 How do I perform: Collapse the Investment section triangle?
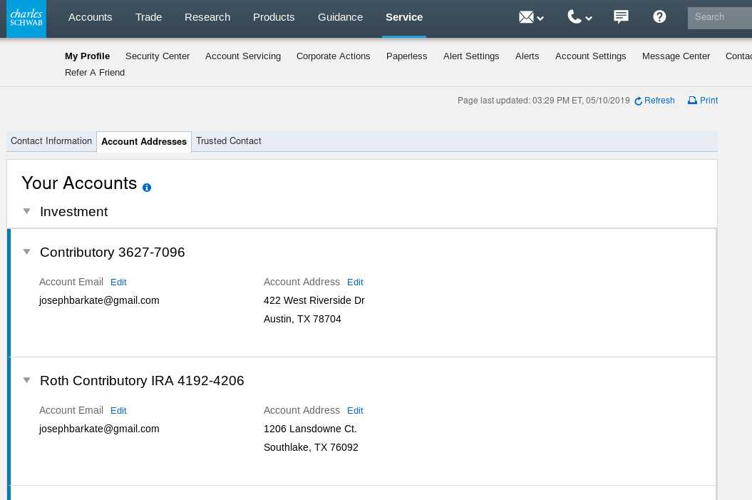[27, 211]
